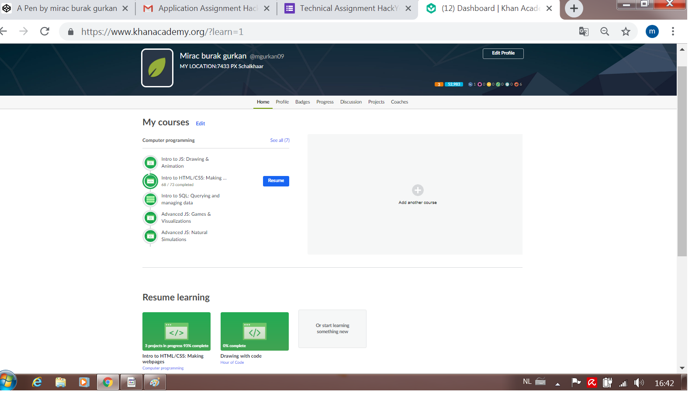Click the page scrollbar up arrow

pos(682,49)
